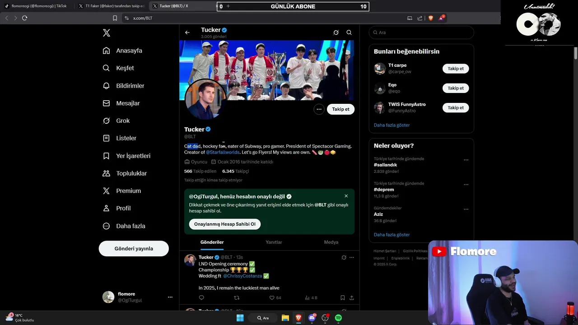Open flomore account menu dots

170,297
